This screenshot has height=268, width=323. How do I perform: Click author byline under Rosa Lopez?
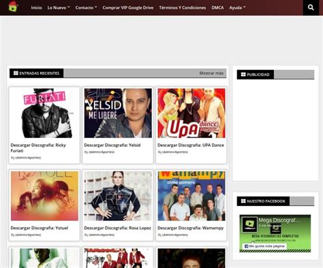click(99, 235)
